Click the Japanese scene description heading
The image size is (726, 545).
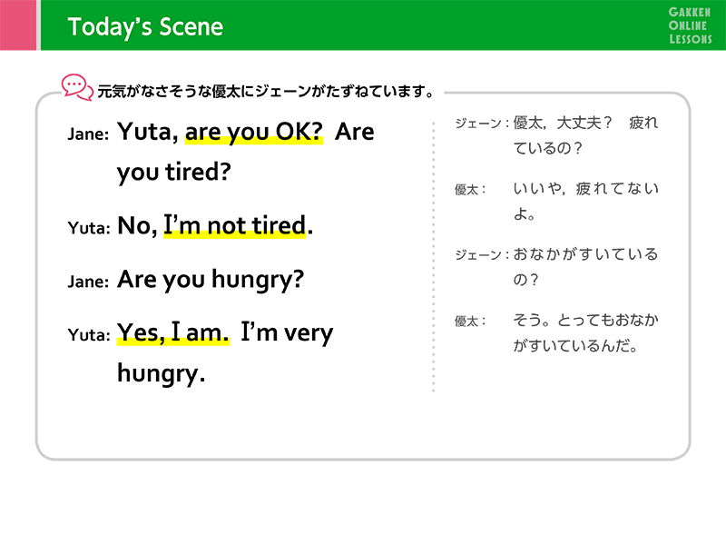point(266,92)
